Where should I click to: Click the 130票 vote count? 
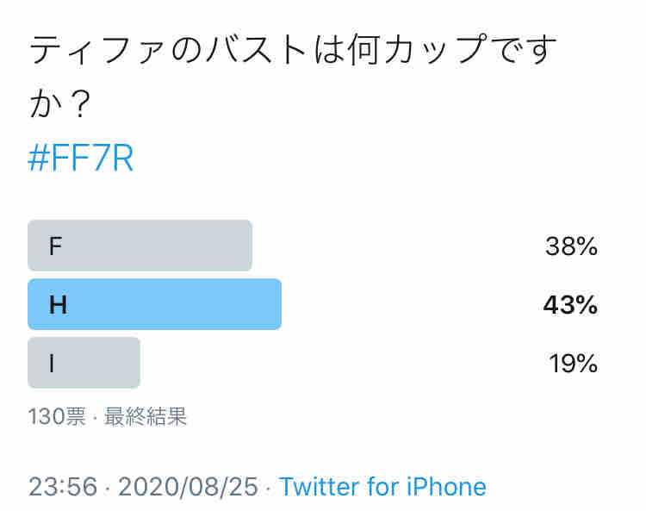tap(57, 416)
